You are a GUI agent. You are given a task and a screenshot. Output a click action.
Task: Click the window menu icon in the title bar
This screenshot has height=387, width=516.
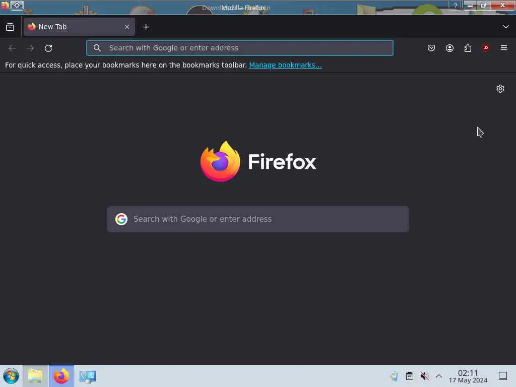click(5, 5)
